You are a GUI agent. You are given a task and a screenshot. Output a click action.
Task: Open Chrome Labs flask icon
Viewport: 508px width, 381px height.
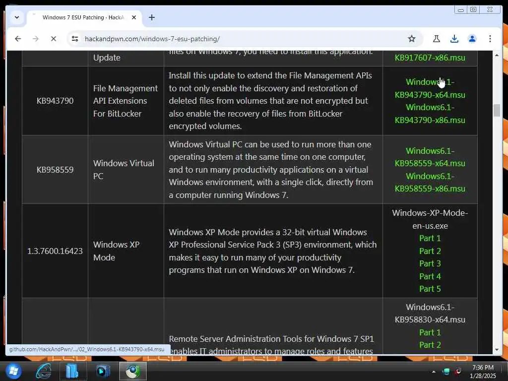point(437,39)
